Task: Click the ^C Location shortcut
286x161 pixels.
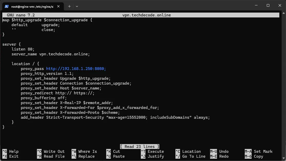Action: (188, 151)
